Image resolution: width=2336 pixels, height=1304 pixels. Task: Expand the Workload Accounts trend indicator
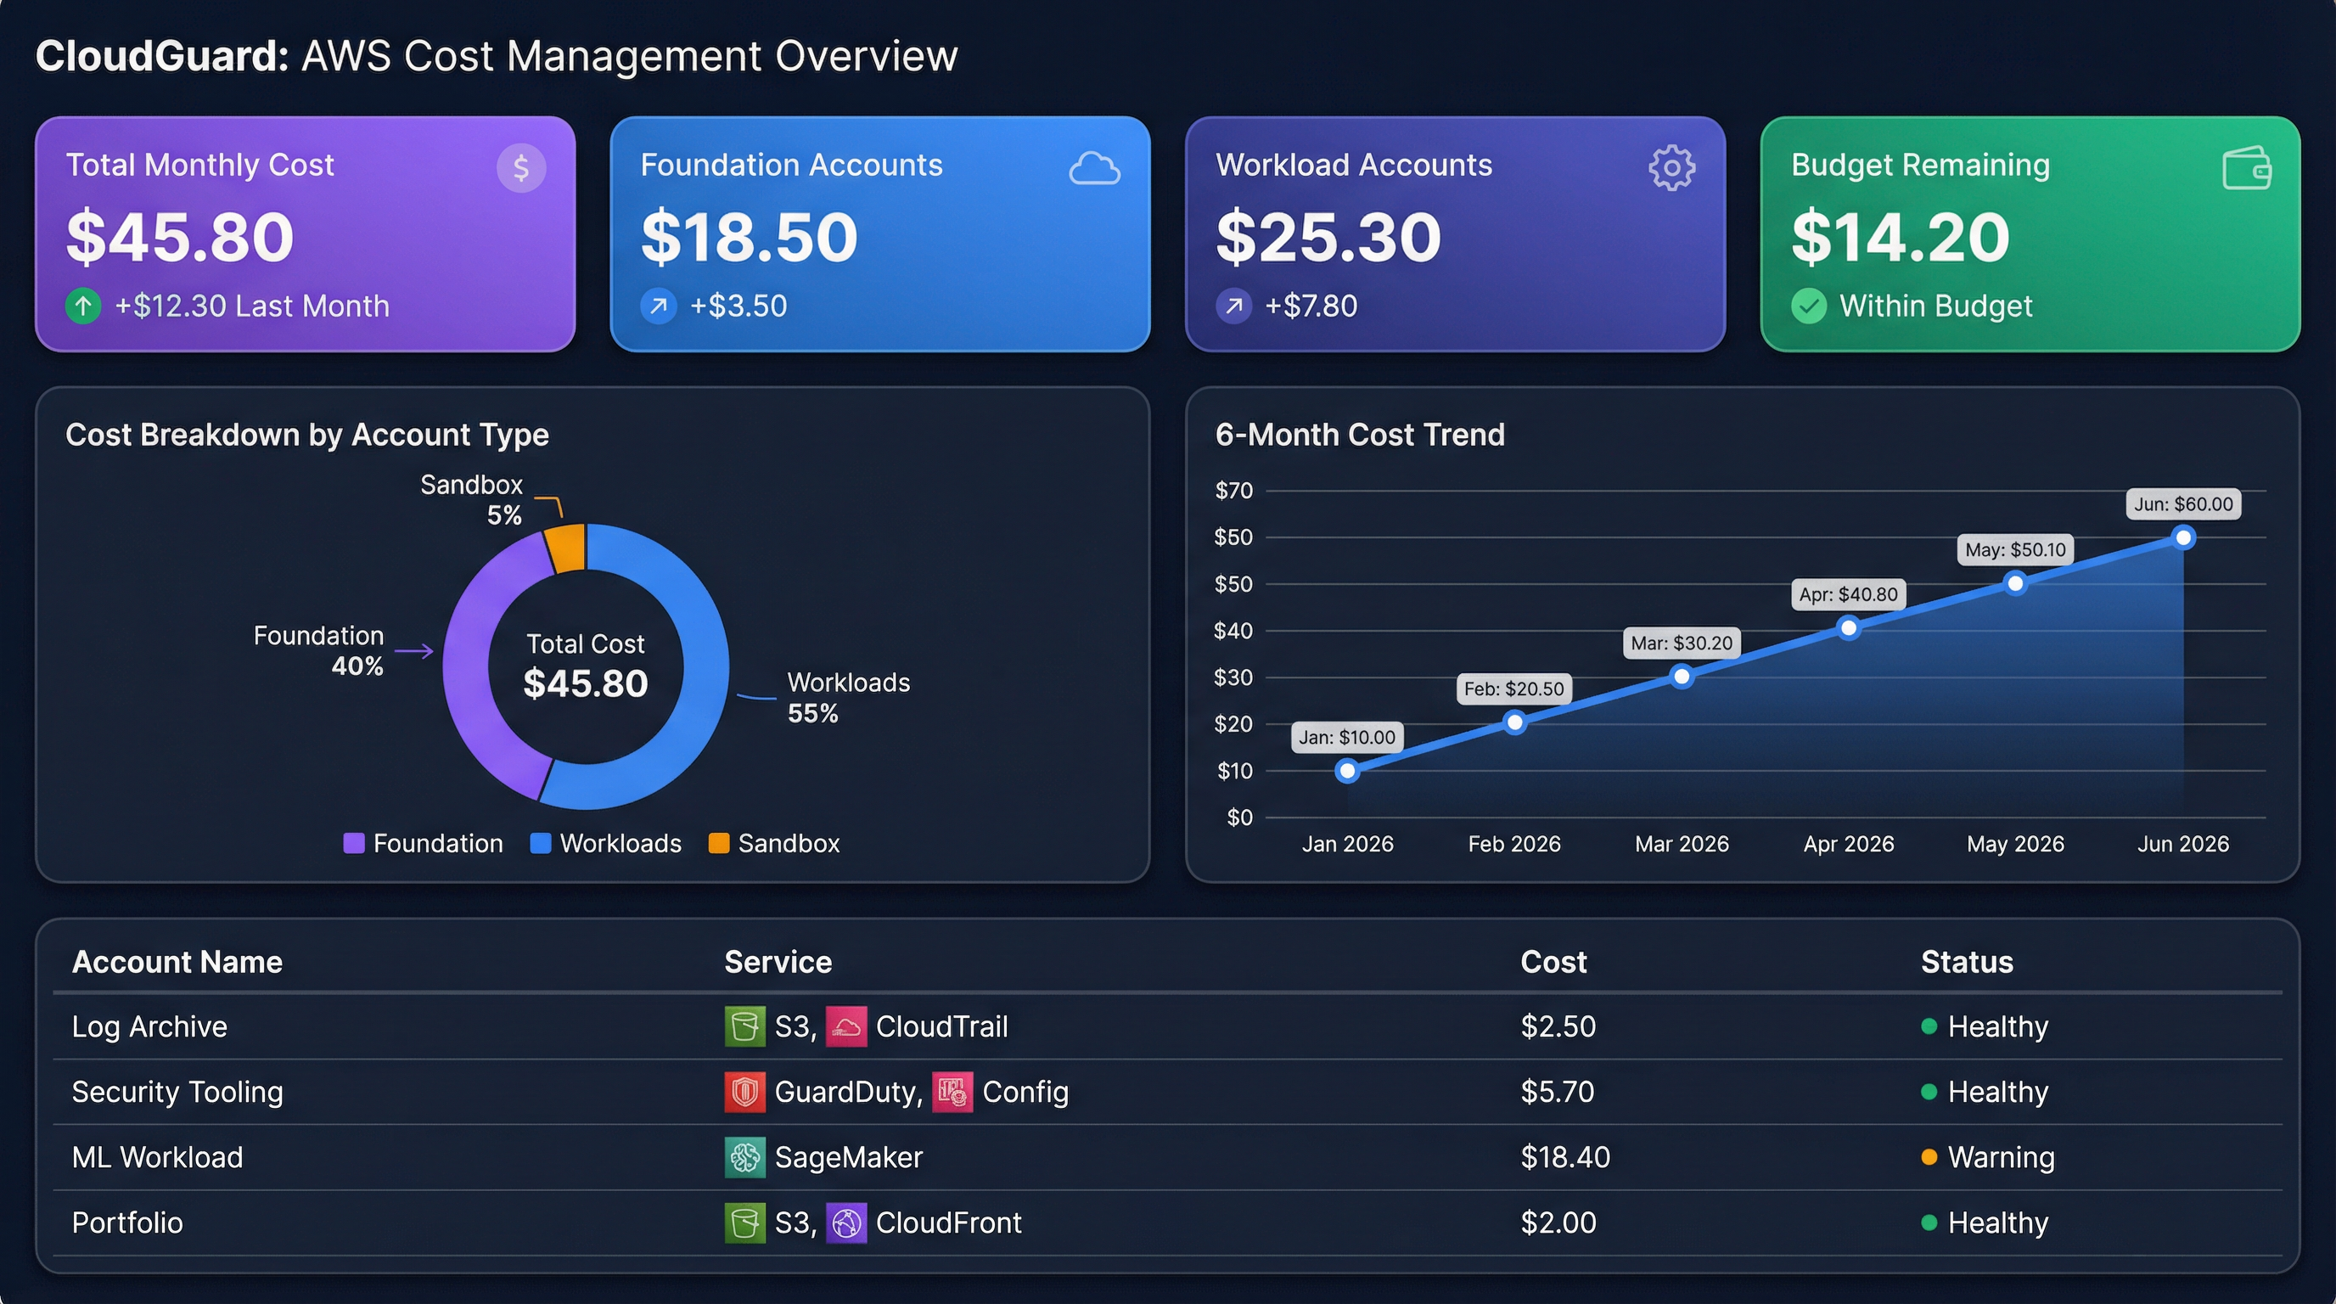click(1233, 306)
